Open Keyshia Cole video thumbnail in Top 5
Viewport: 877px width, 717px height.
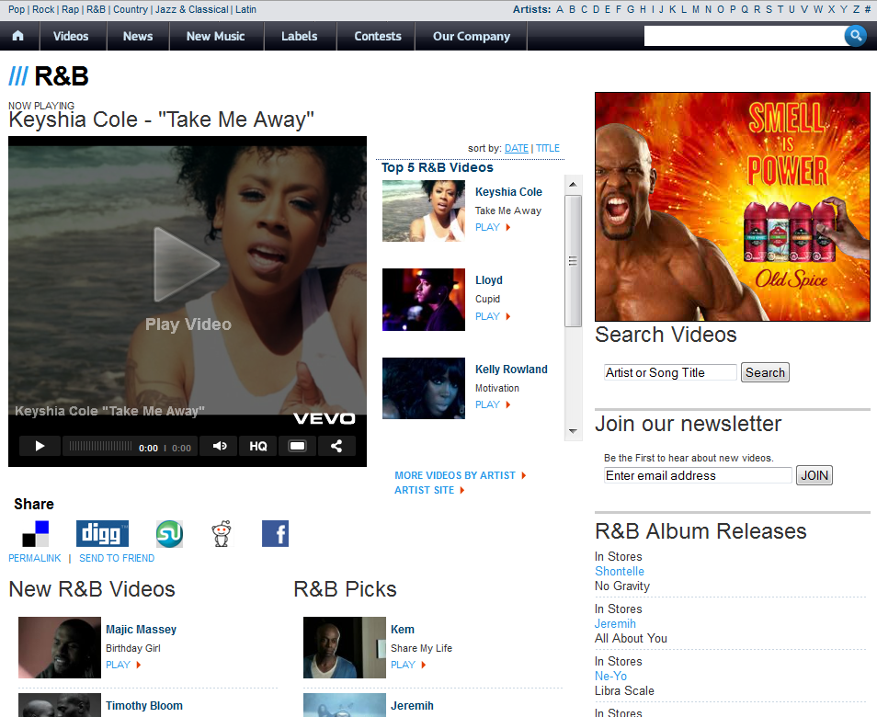click(424, 211)
